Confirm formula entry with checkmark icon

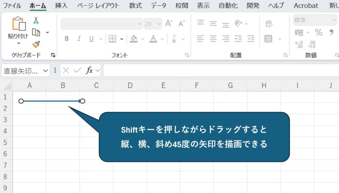point(77,70)
